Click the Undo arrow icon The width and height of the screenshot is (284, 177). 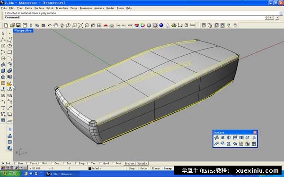coord(49,25)
